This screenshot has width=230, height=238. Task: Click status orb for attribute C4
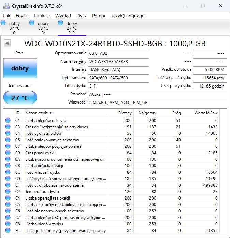tap(8, 198)
